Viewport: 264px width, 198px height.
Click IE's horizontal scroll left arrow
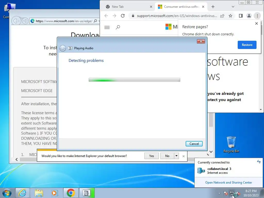(x=16, y=159)
